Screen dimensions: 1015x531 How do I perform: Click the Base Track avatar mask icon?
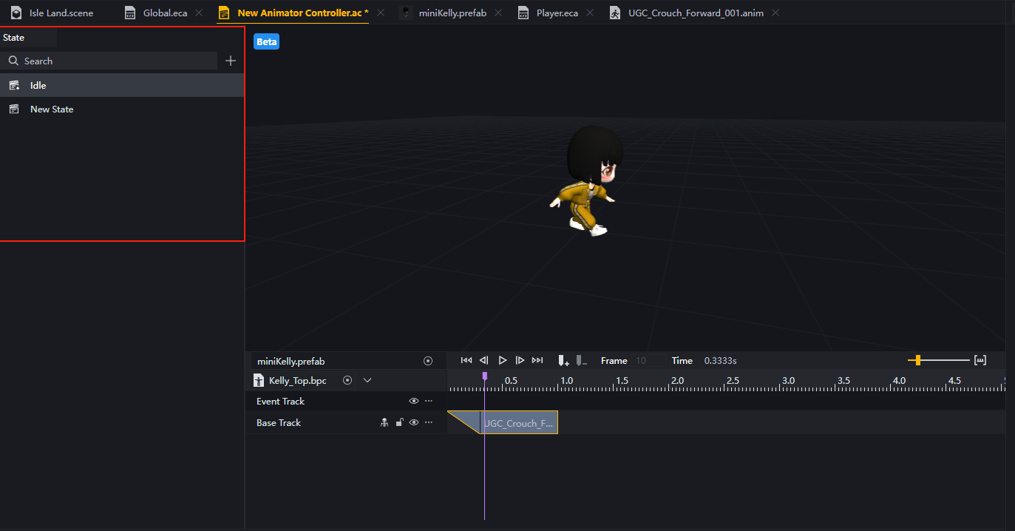click(x=384, y=422)
